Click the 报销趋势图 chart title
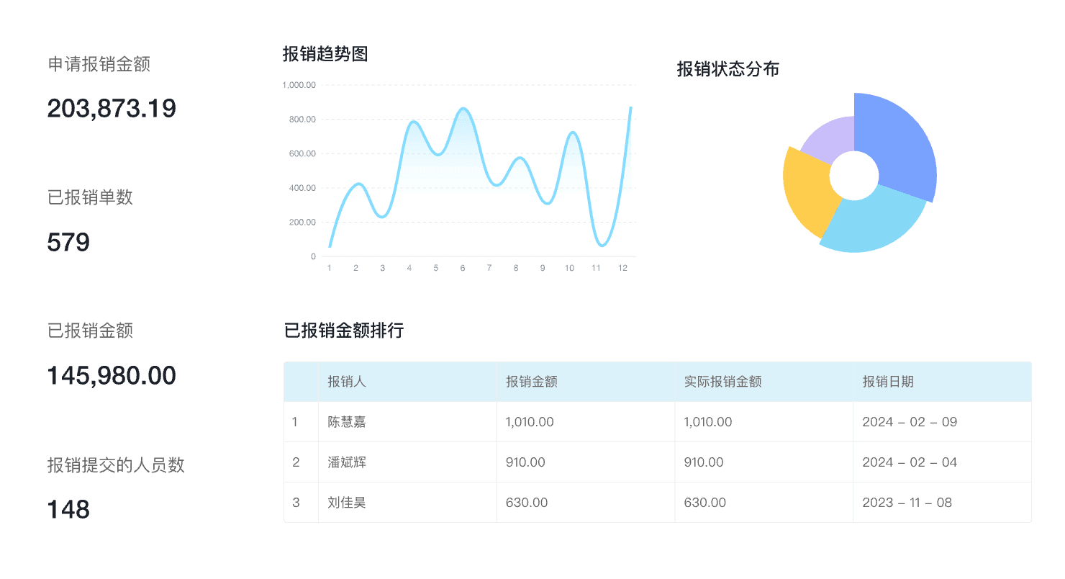Viewport: 1065px width, 579px height. 325,54
